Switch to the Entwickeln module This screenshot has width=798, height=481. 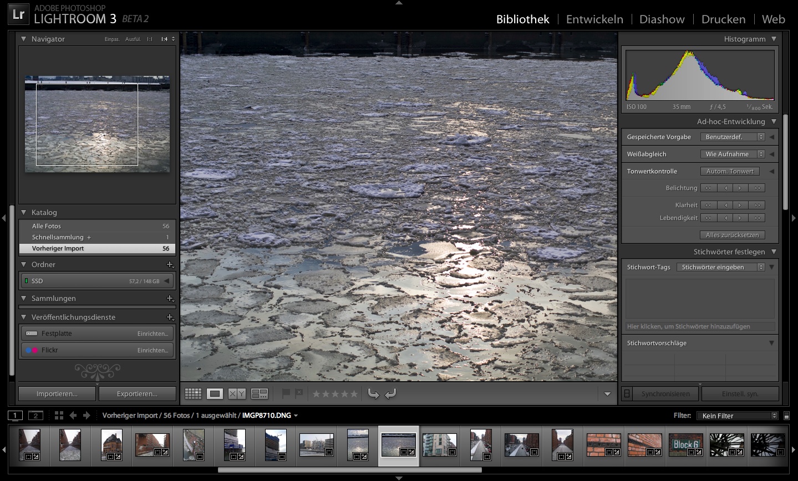(x=594, y=19)
